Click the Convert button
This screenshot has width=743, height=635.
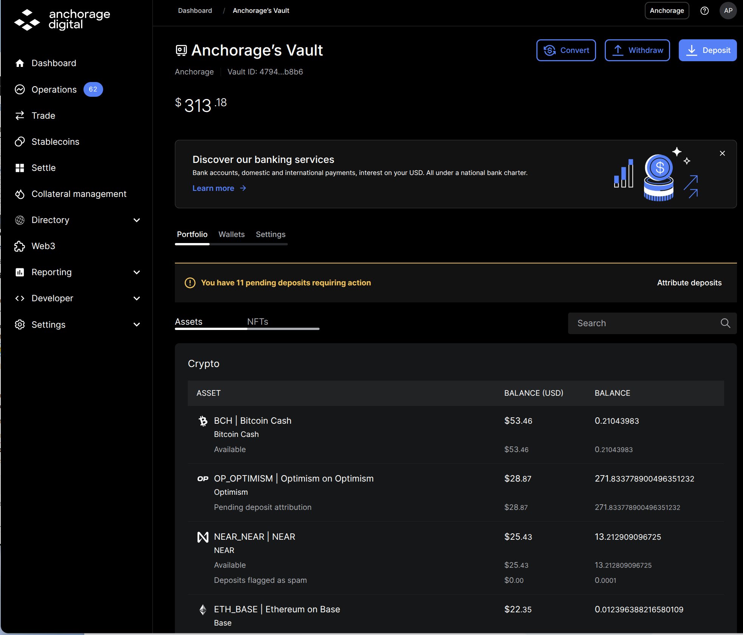pyautogui.click(x=566, y=50)
